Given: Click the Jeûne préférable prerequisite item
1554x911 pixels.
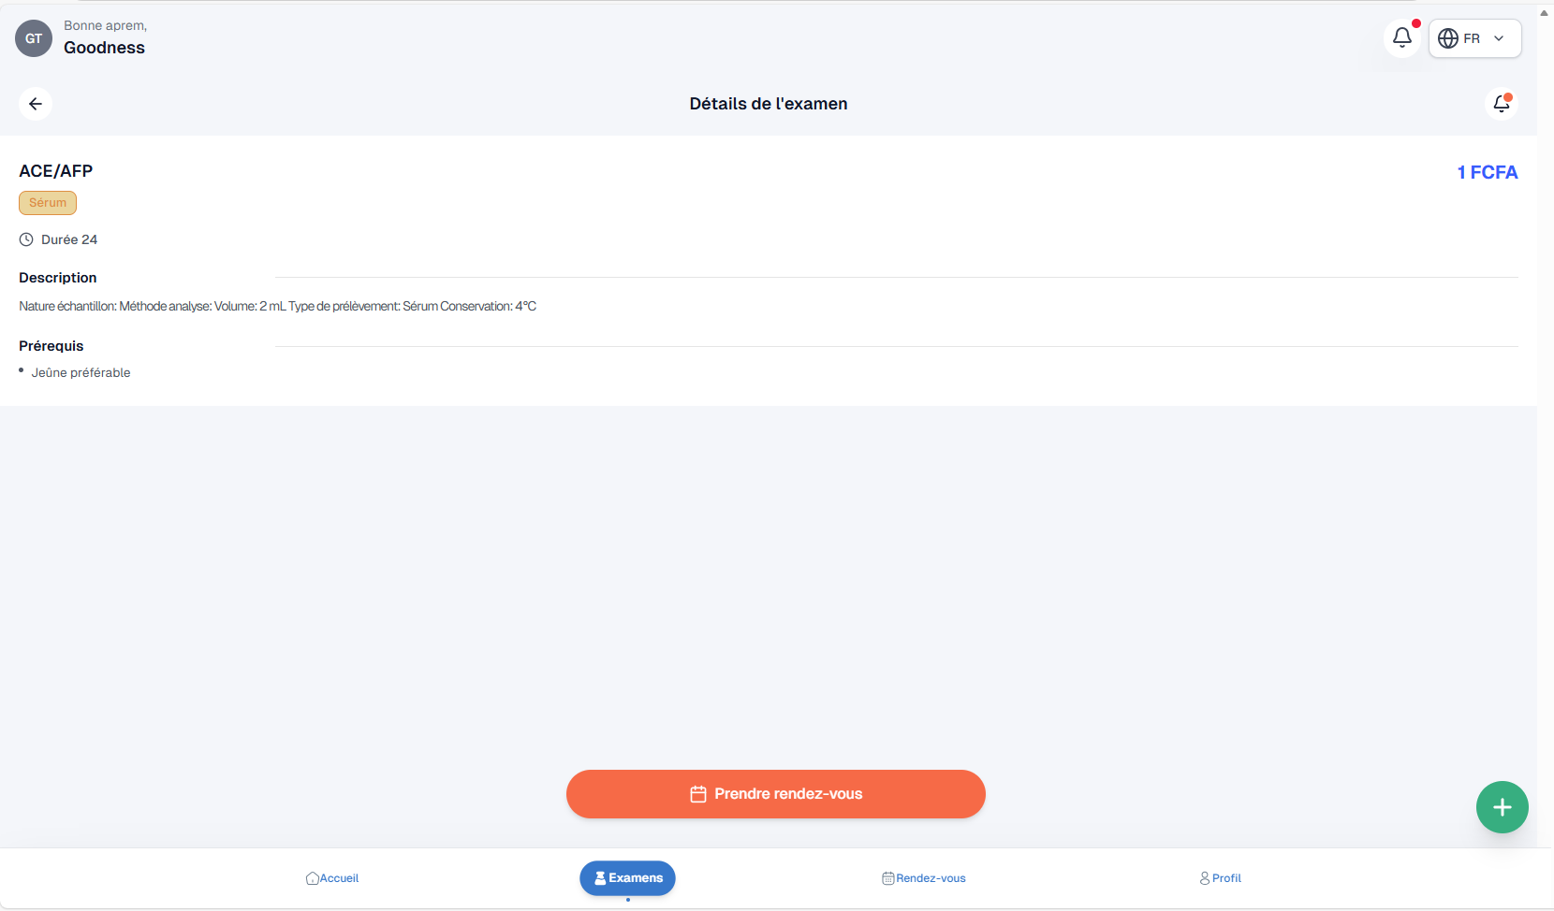Looking at the screenshot, I should click(x=81, y=372).
